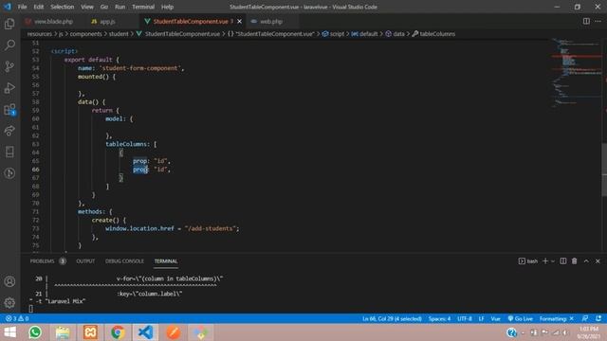Open WhatsApp from the taskbar
The height and width of the screenshot is (341, 607).
[35, 332]
